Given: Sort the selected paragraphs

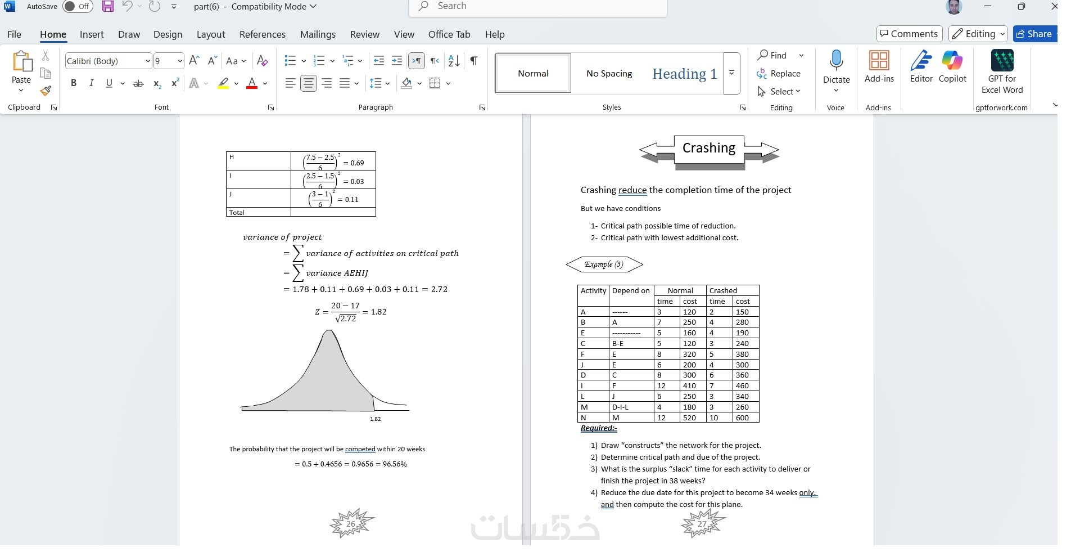Looking at the screenshot, I should (x=454, y=61).
